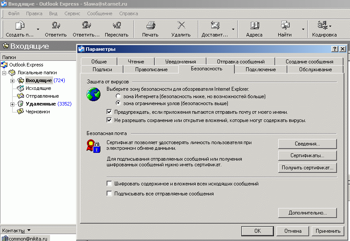350x241 pixels.
Task: Open the Справка menu
Action: [129, 13]
